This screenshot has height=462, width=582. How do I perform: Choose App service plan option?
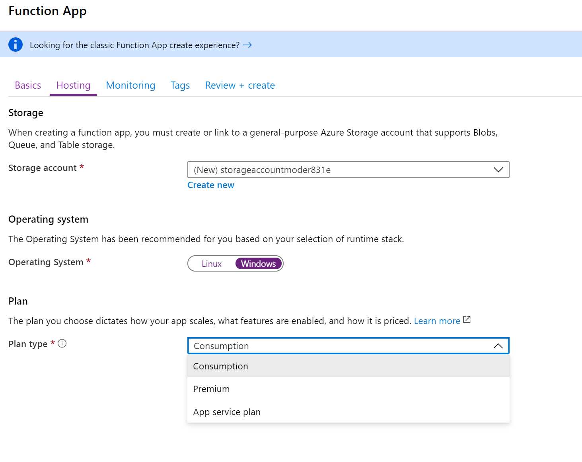coord(226,412)
